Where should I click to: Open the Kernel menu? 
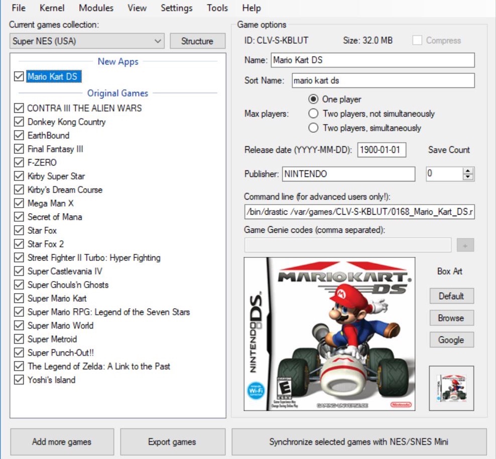(52, 8)
